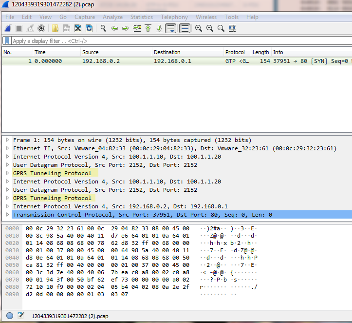This screenshot has width=352, height=323.
Task: Expand first User Datagram Protocol node
Action: (7, 165)
